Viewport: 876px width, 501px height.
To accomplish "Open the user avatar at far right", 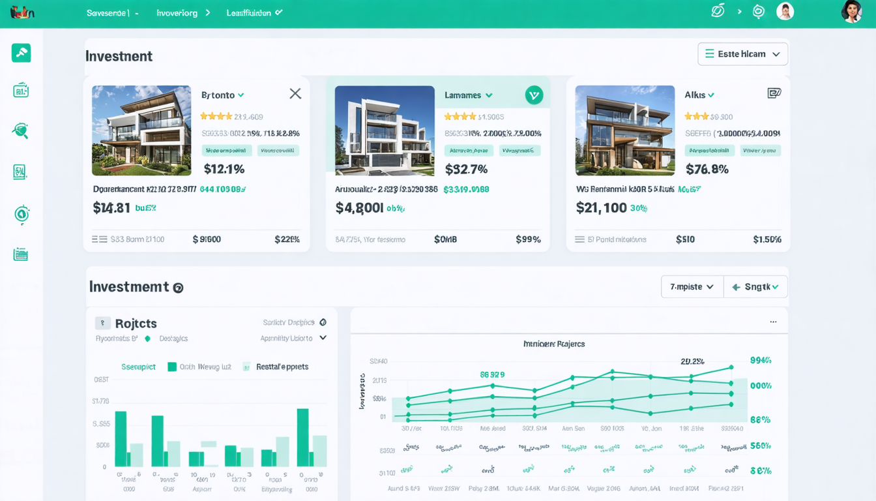I will point(852,12).
